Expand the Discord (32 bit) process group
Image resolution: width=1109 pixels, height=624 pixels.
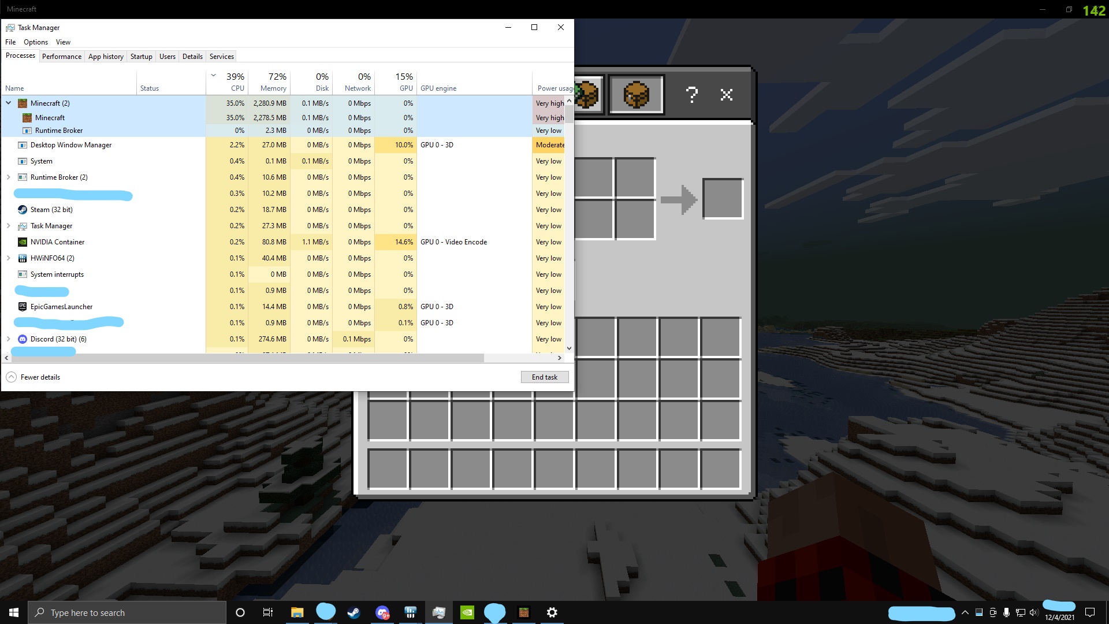click(9, 339)
